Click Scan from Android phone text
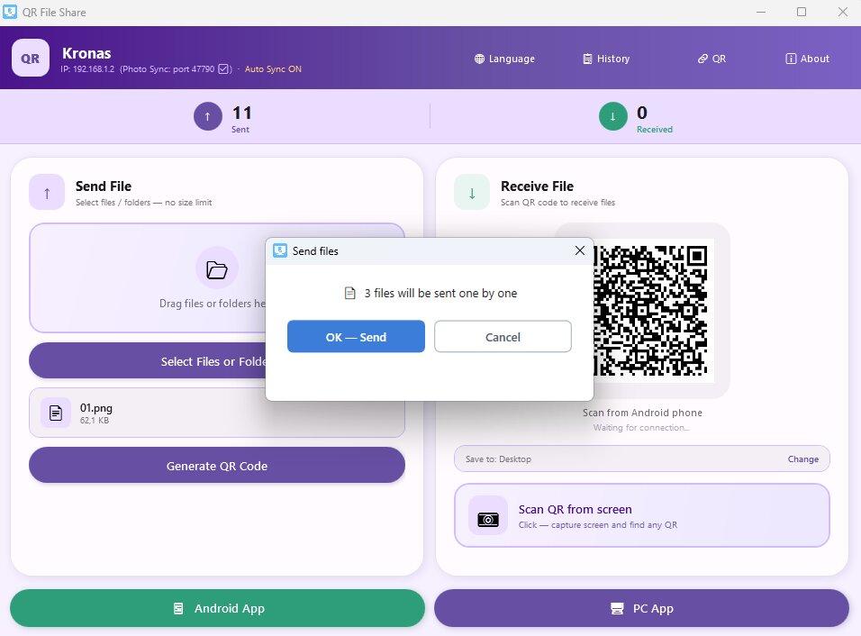The image size is (861, 636). 642,413
